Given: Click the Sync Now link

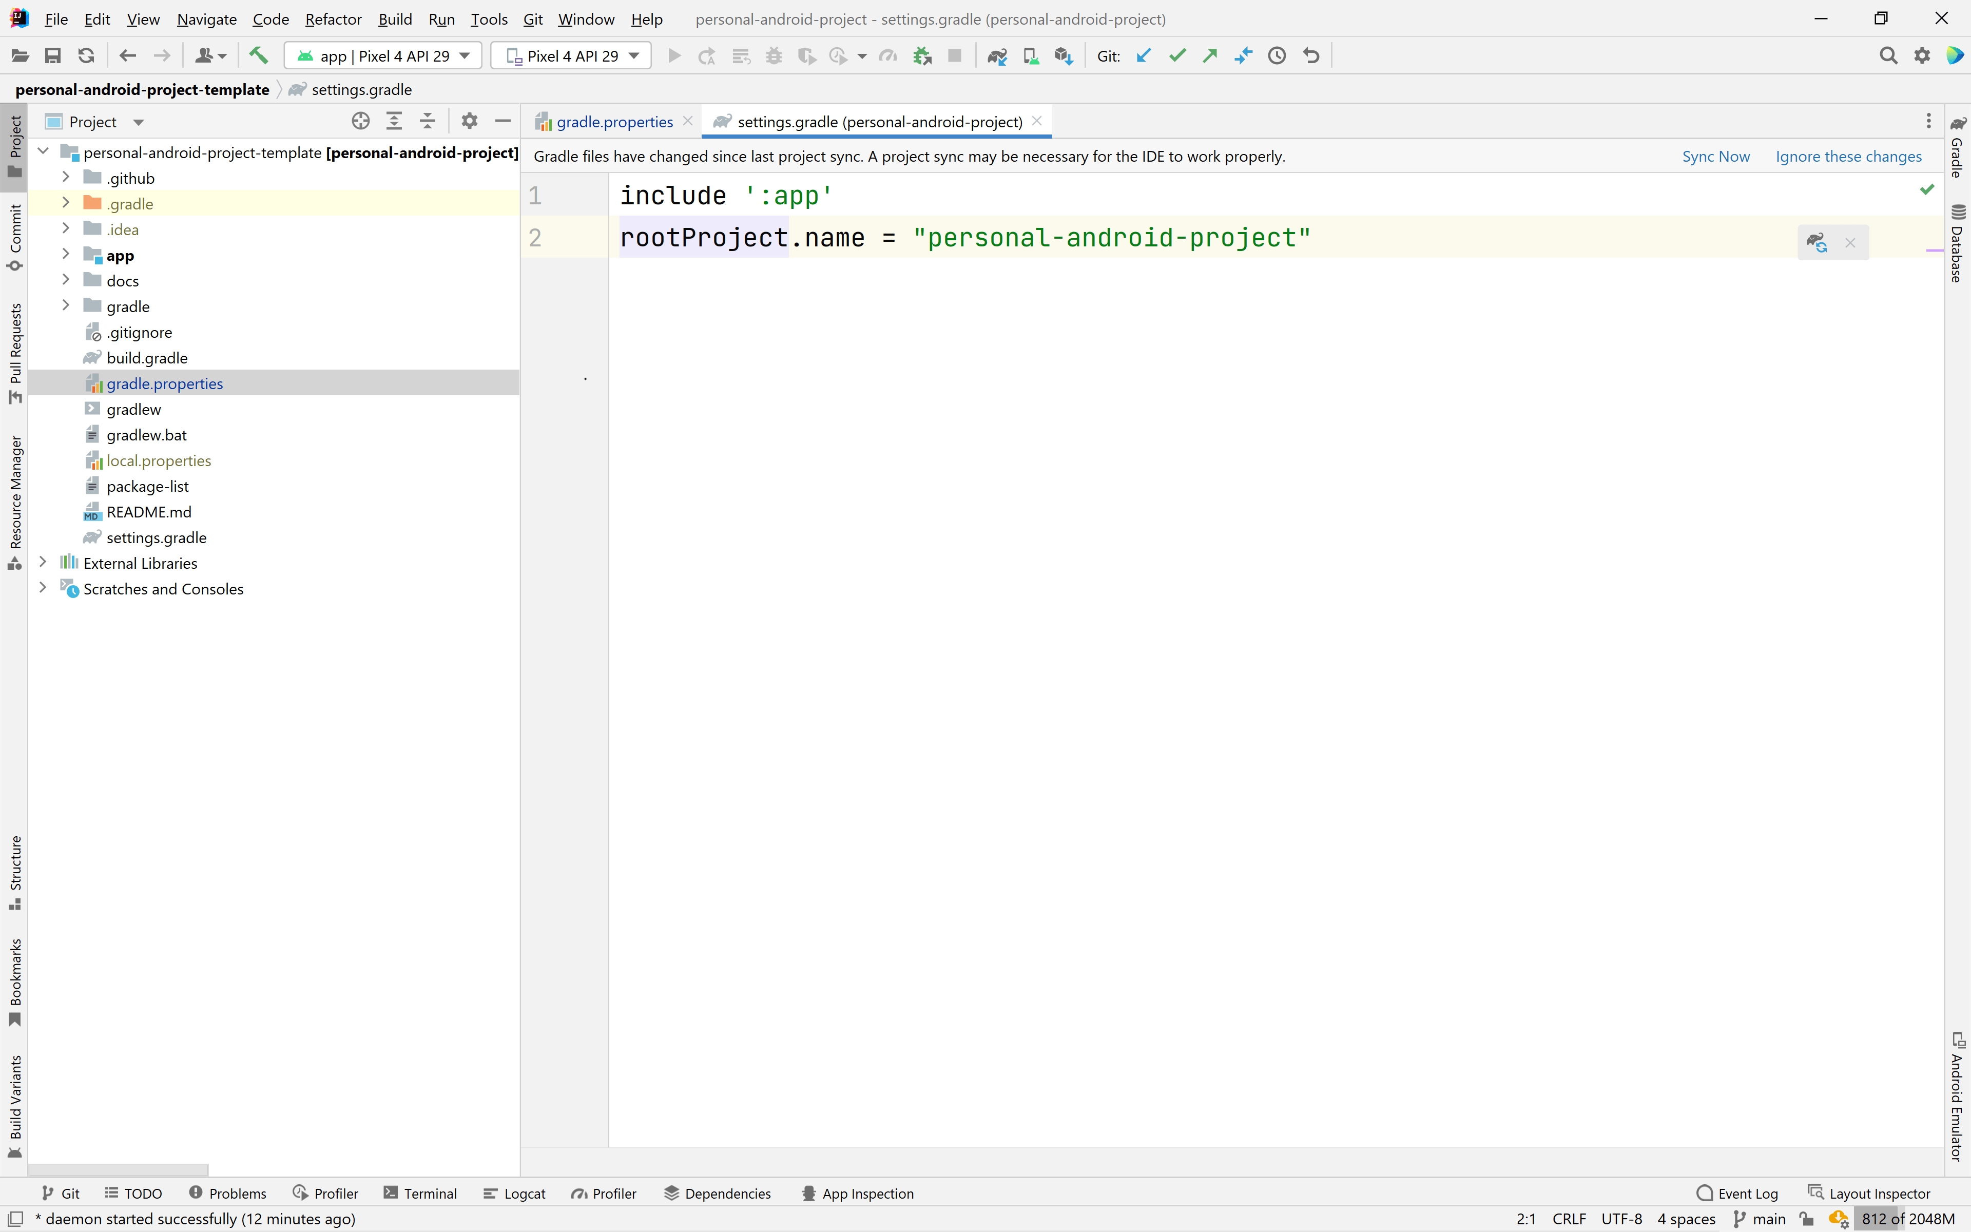Looking at the screenshot, I should tap(1715, 157).
